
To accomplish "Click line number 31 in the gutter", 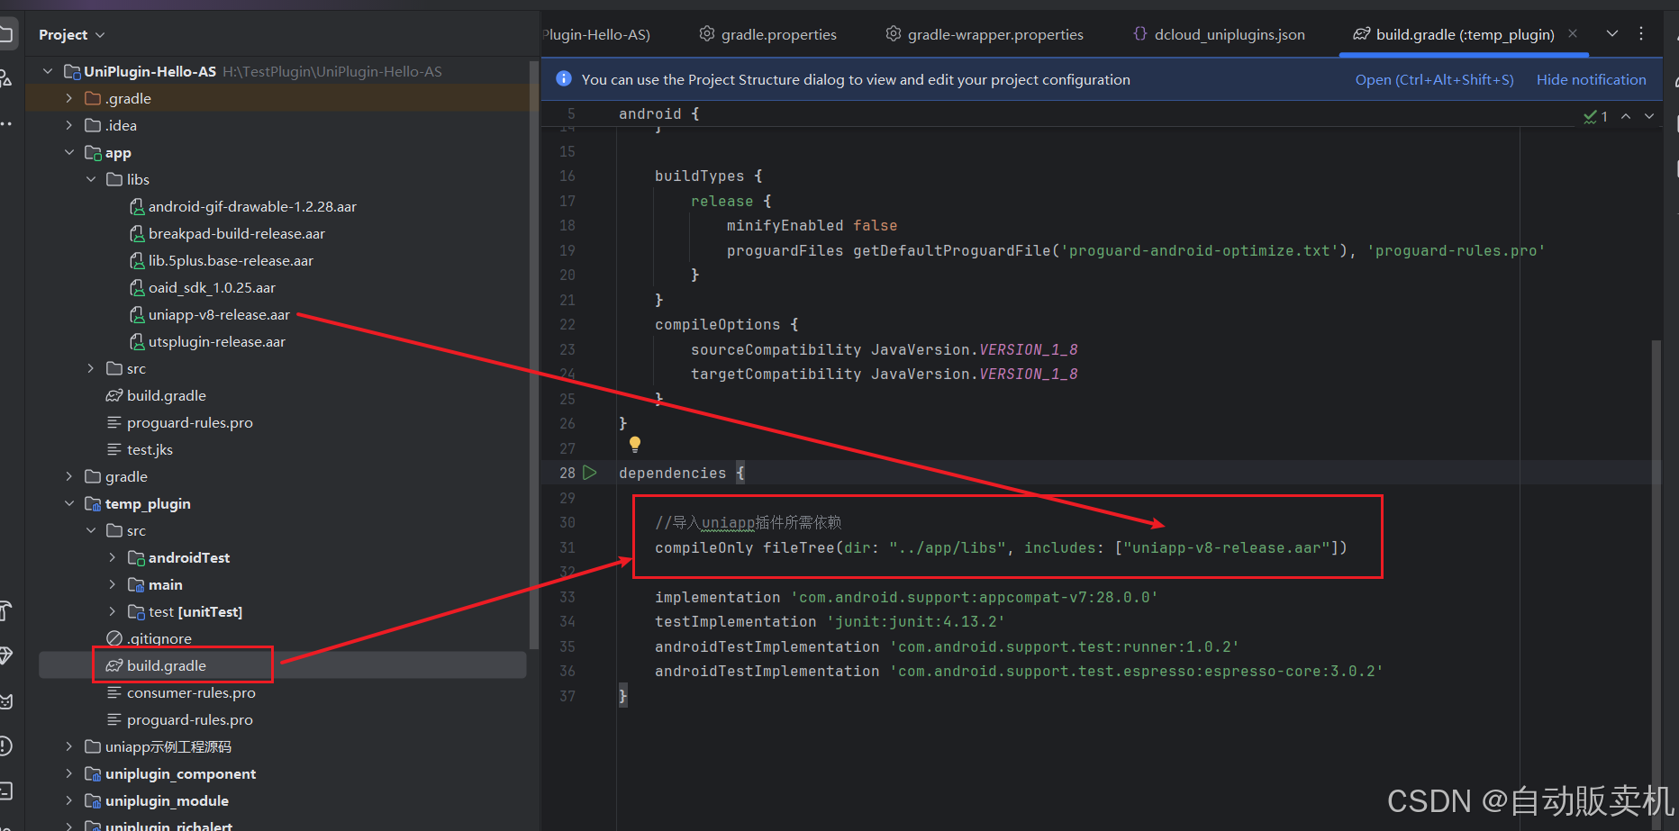I will pyautogui.click(x=567, y=547).
